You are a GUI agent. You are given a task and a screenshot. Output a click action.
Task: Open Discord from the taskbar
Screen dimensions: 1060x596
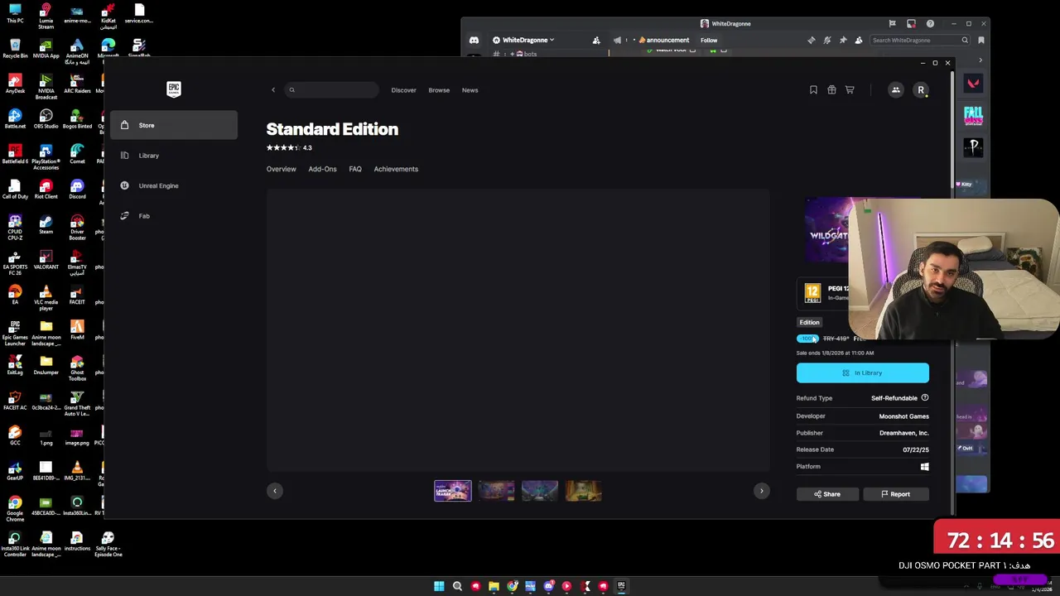tap(548, 586)
